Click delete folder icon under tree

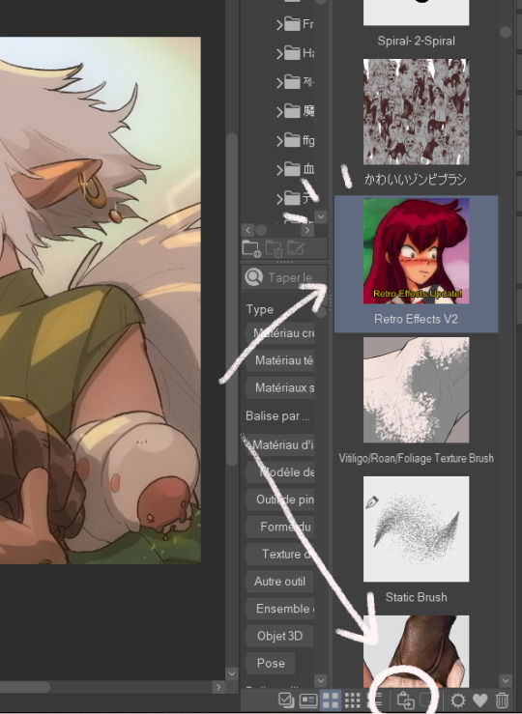click(x=275, y=248)
